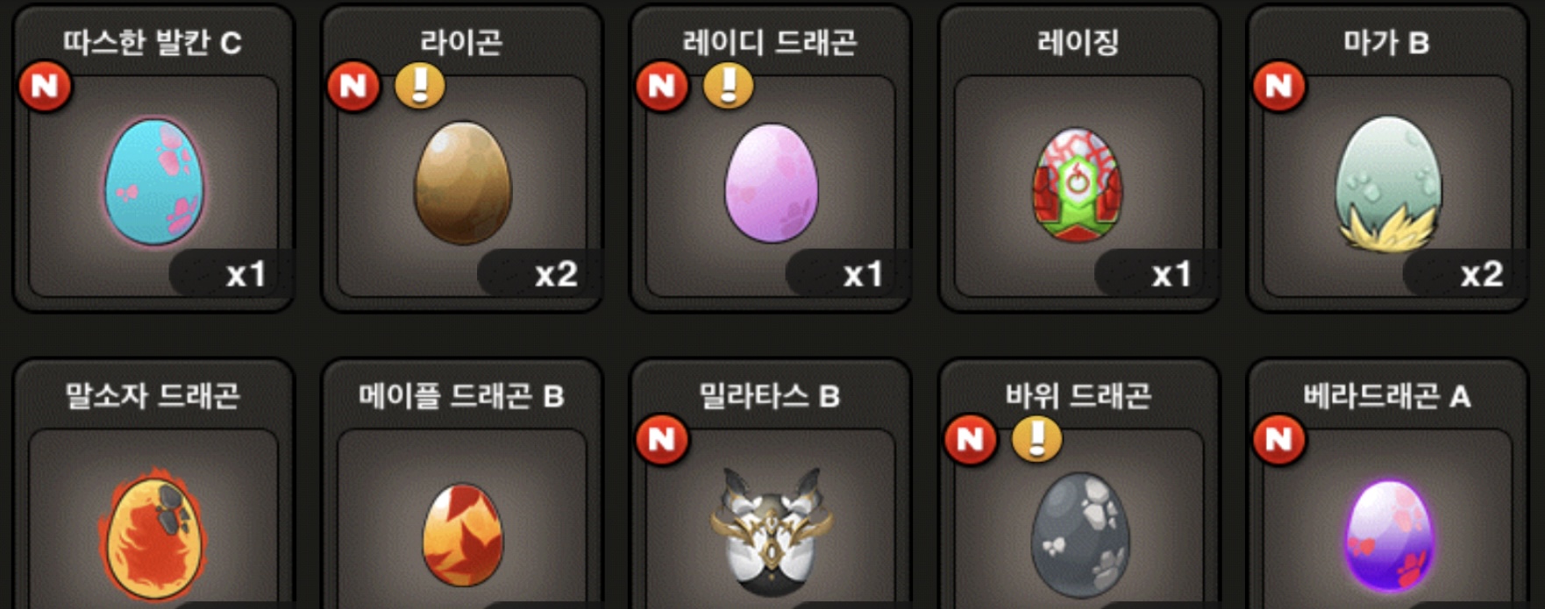Select the brown 라이곤 egg
Viewport: 1545px width, 609px height.
click(x=463, y=182)
